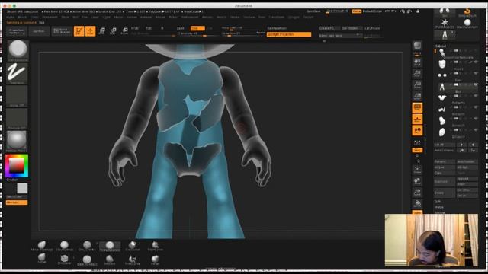Expand the Split section
Image resolution: width=488 pixels, height=274 pixels.
(x=438, y=202)
